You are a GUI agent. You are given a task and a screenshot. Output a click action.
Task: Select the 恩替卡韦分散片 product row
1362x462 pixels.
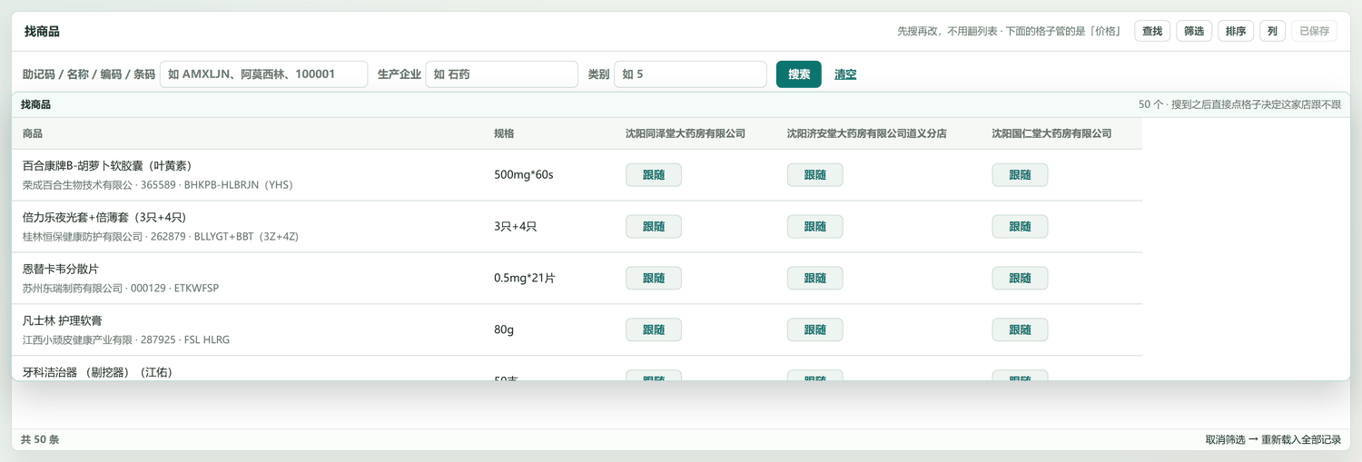(x=577, y=279)
